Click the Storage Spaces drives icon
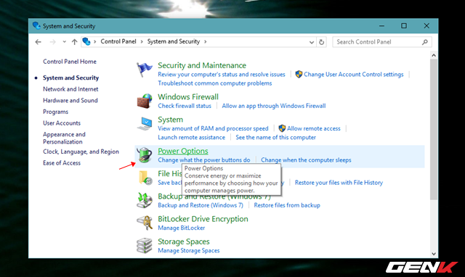 click(145, 246)
